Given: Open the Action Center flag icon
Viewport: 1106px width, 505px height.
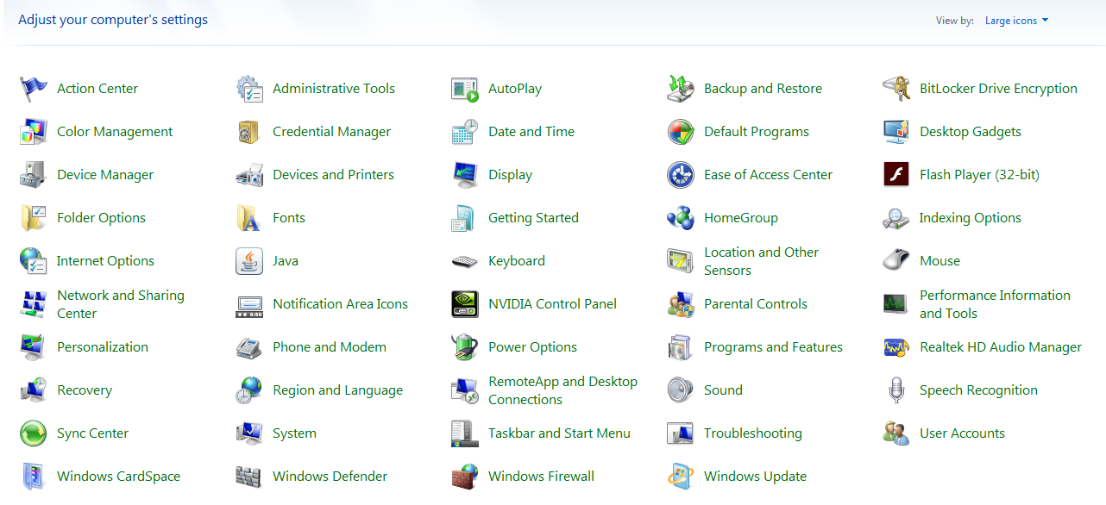Looking at the screenshot, I should coord(34,89).
